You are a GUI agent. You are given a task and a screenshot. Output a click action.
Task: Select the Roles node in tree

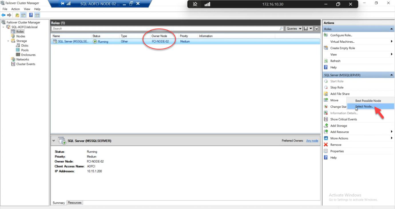point(20,32)
